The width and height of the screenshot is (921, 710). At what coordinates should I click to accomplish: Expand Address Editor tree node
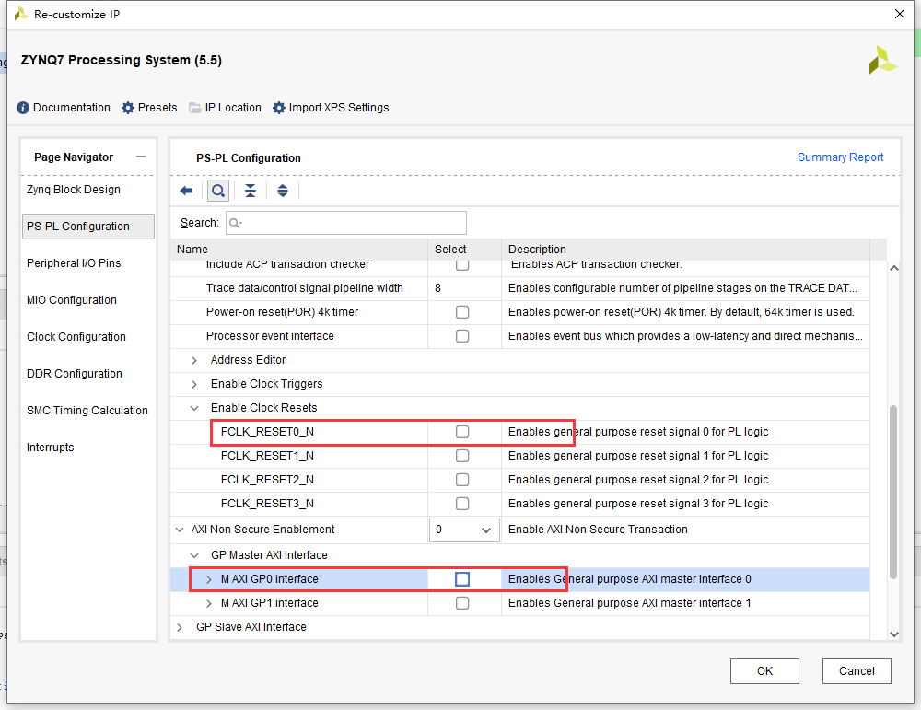coord(193,360)
